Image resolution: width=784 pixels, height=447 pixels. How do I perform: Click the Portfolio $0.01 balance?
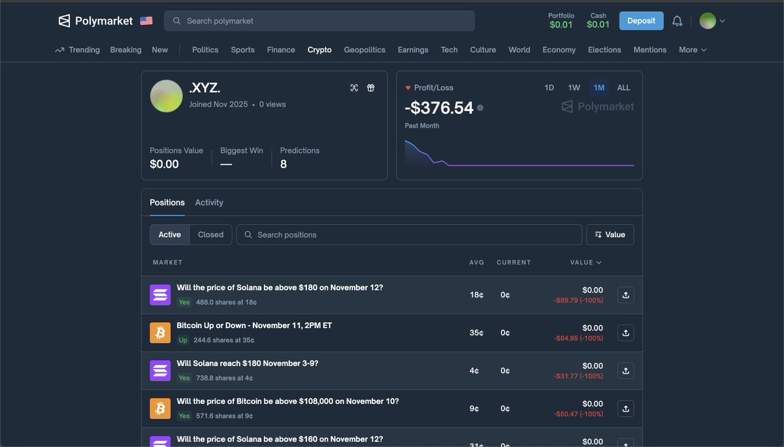[x=561, y=21]
